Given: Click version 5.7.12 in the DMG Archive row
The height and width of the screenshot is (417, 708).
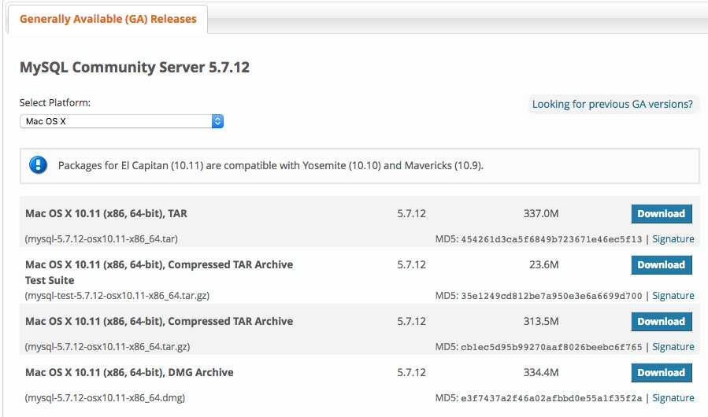Looking at the screenshot, I should click(411, 372).
